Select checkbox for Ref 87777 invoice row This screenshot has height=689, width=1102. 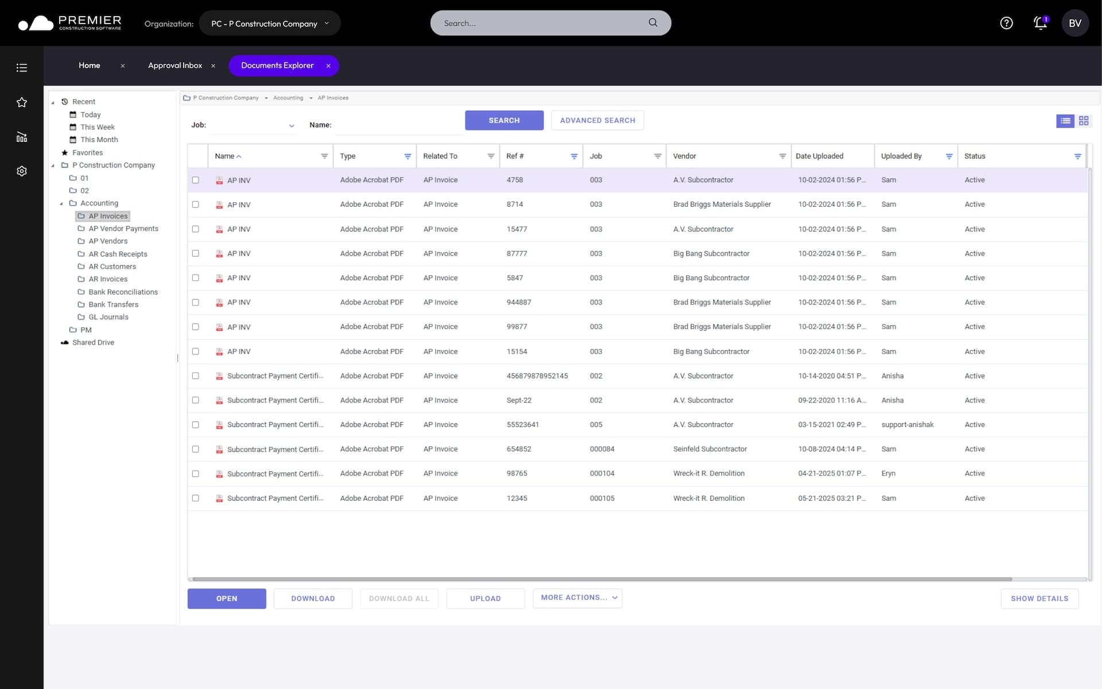coord(196,253)
